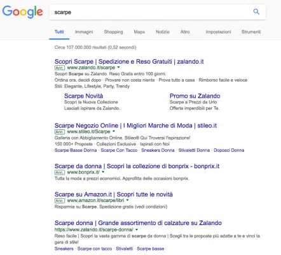Go to the Maps tab
The width and height of the screenshot is (281, 255).
[139, 32]
